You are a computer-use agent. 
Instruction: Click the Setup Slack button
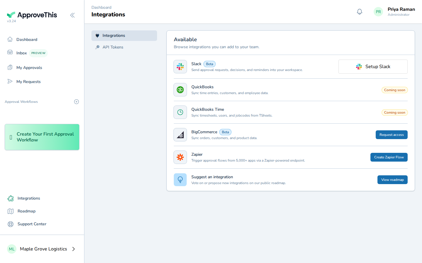point(373,67)
